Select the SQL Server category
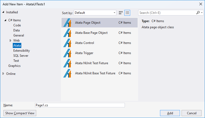 tap(21, 56)
